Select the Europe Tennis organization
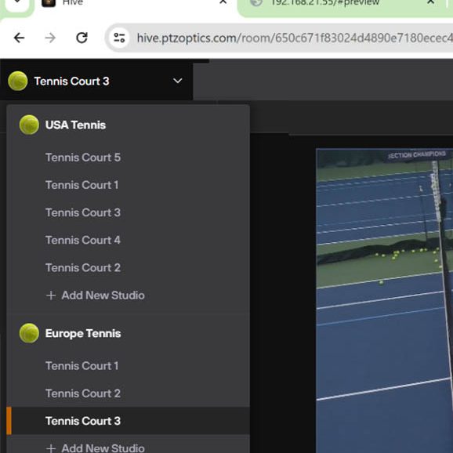 pyautogui.click(x=83, y=333)
